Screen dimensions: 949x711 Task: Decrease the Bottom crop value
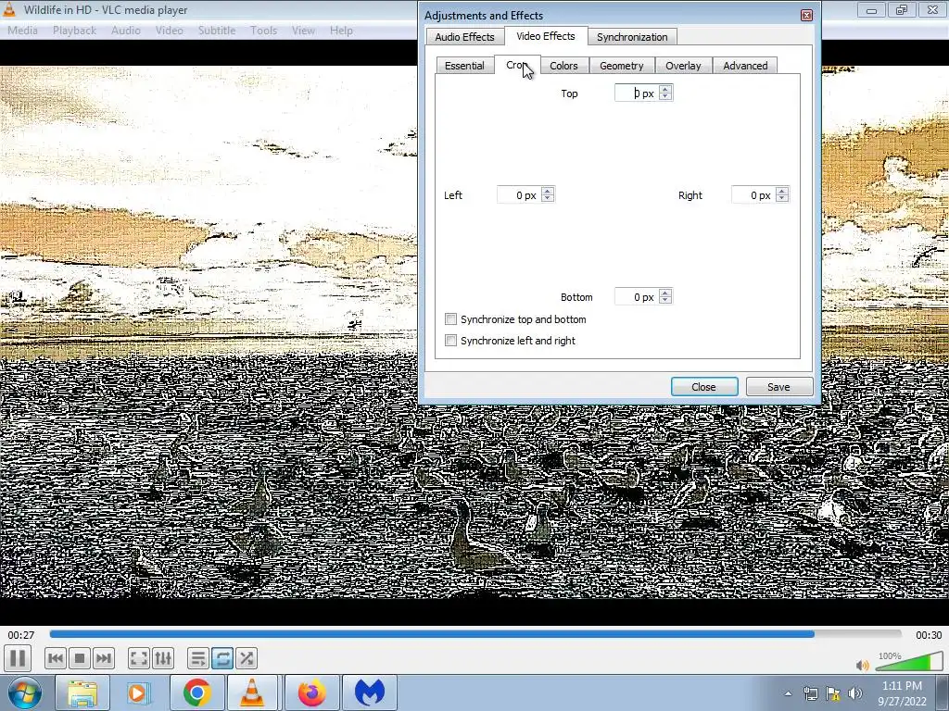click(x=665, y=301)
